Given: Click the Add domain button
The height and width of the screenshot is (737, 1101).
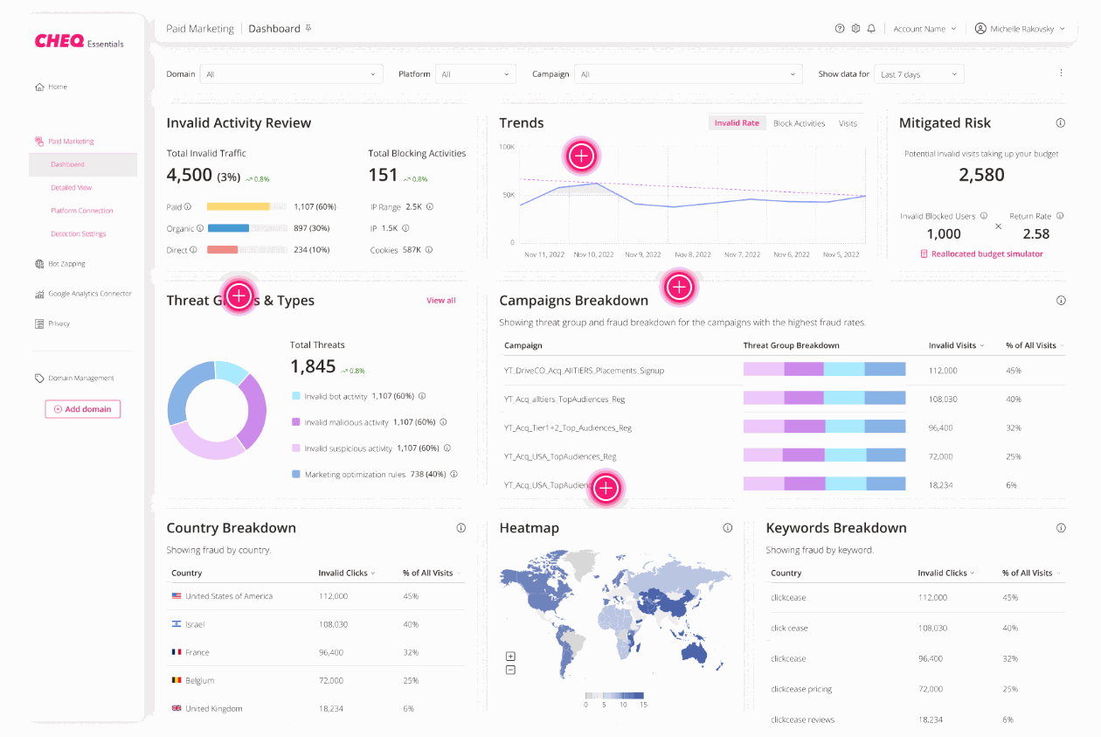Looking at the screenshot, I should [83, 409].
